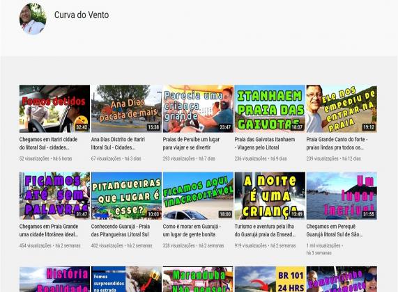The image size is (398, 292).
Task: Click the '919 visualizações' text
Action: [250, 245]
